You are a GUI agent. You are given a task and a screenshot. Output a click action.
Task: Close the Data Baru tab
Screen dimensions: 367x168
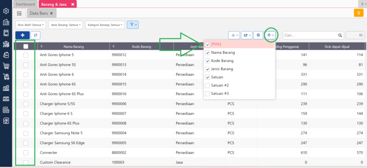click(51, 14)
